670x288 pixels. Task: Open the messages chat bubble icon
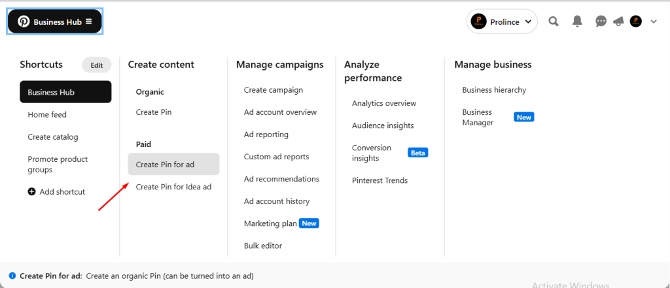601,22
